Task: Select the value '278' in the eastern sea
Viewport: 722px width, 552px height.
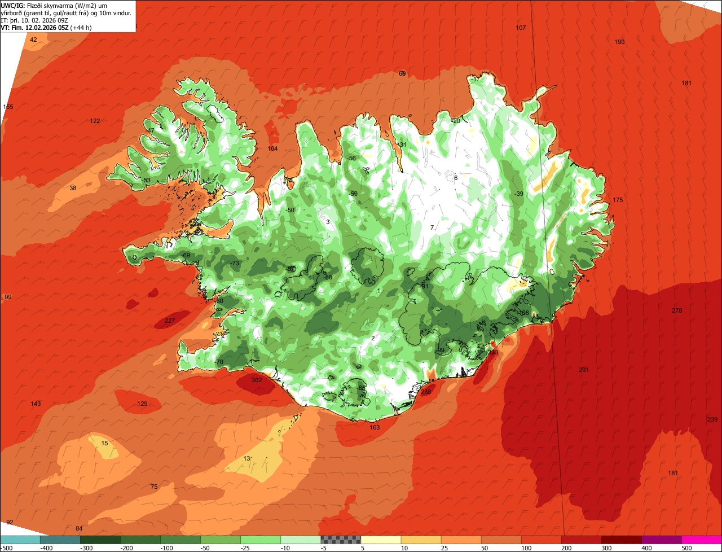Action: [677, 310]
